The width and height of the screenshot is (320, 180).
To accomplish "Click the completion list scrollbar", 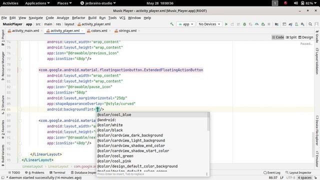I will (208, 121).
